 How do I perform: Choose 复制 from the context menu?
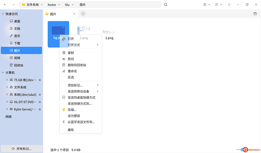tap(81, 53)
